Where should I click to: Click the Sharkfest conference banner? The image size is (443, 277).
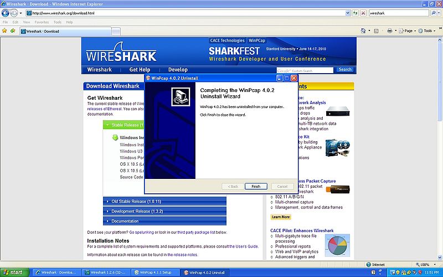(x=267, y=54)
